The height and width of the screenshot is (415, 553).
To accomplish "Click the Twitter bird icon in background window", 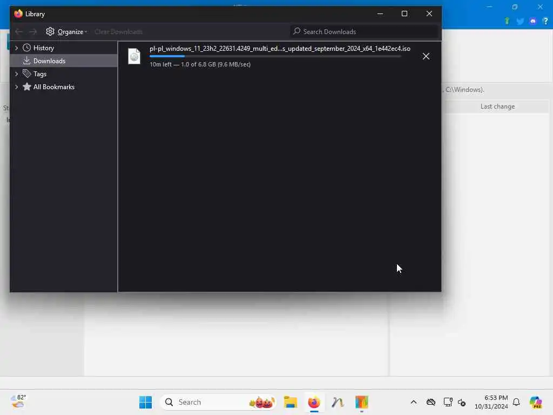I will pyautogui.click(x=520, y=21).
